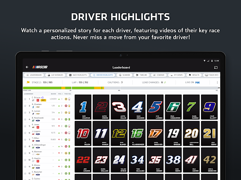The width and height of the screenshot is (241, 180).
Task: Open the Results tab
Action: point(194,75)
